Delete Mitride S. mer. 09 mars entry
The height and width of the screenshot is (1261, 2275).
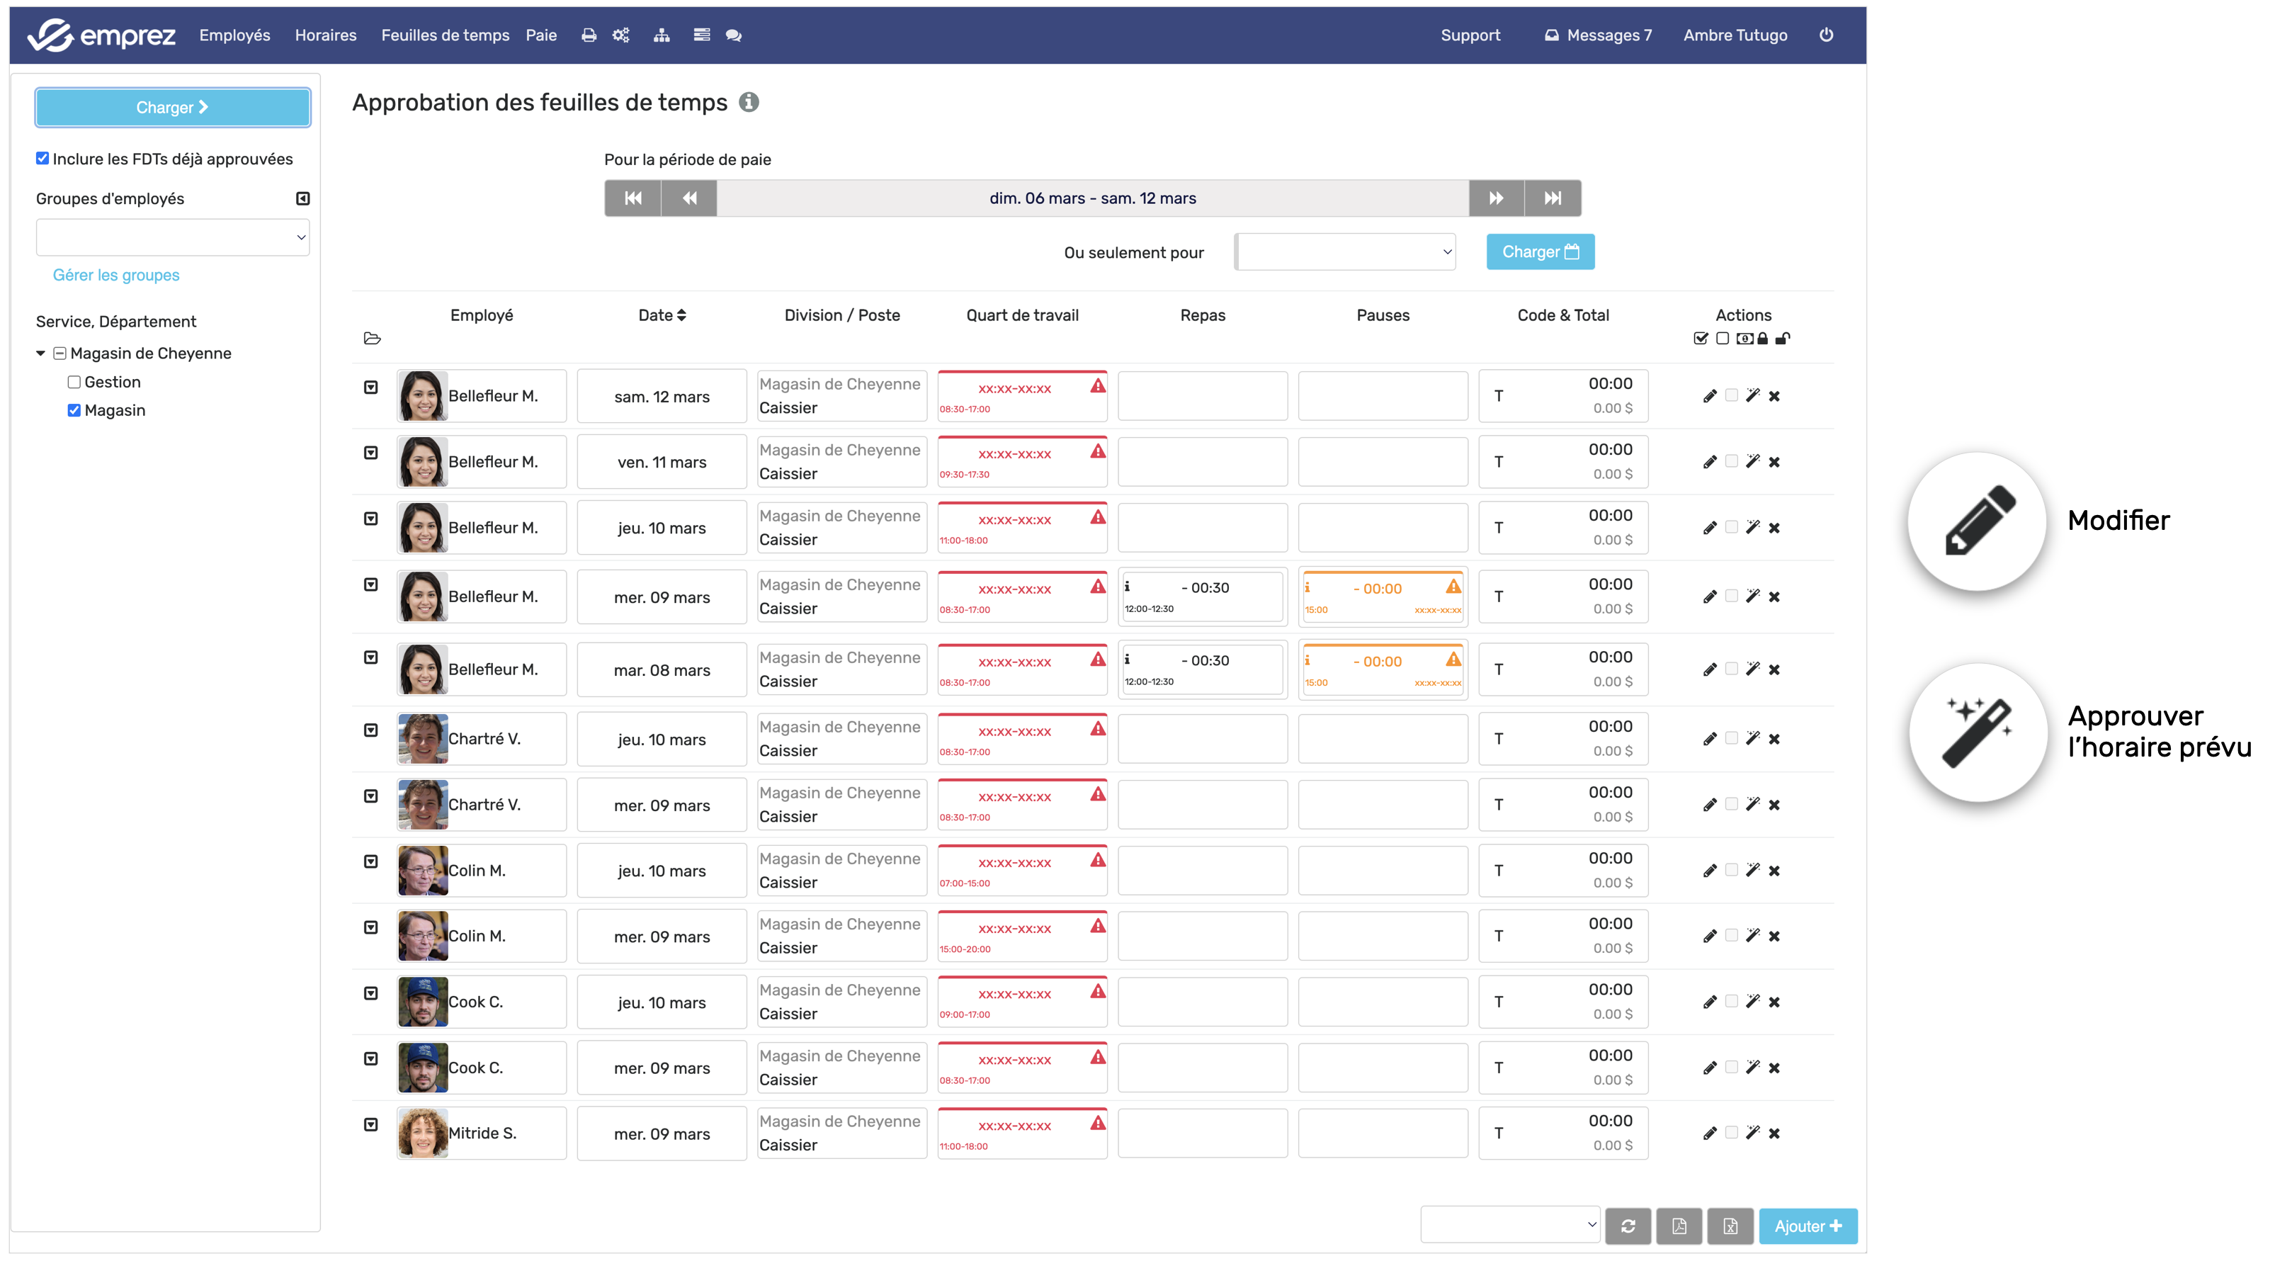point(1774,1133)
